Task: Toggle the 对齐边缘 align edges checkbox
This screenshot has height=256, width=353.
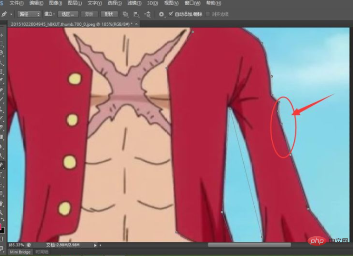Action: [x=207, y=14]
